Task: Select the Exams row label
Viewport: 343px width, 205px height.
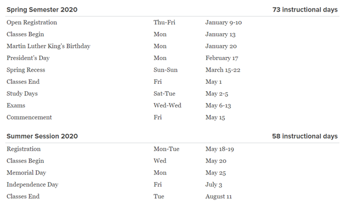Action: (16, 105)
